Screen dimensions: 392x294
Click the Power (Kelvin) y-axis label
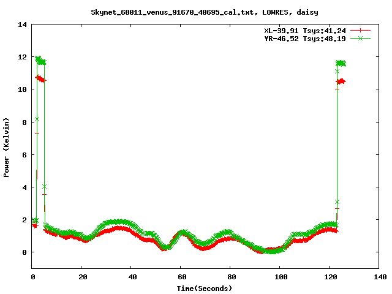coord(6,148)
